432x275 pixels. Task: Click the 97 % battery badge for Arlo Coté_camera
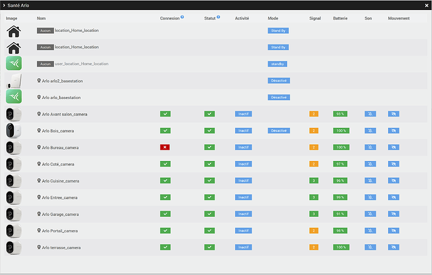click(340, 164)
